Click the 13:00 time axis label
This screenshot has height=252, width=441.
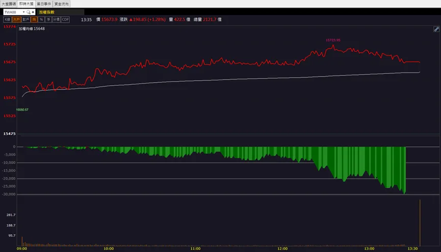[369, 248]
